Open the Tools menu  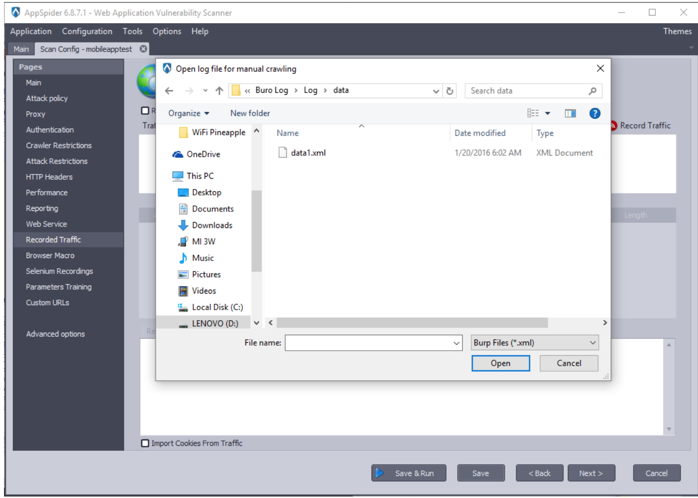(133, 31)
